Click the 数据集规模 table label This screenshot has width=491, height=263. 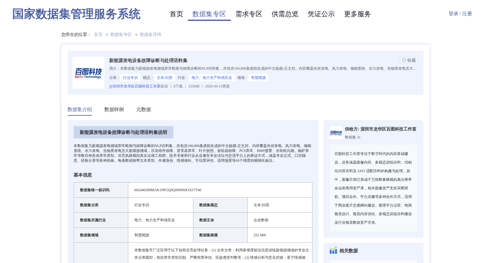pyautogui.click(x=209, y=235)
